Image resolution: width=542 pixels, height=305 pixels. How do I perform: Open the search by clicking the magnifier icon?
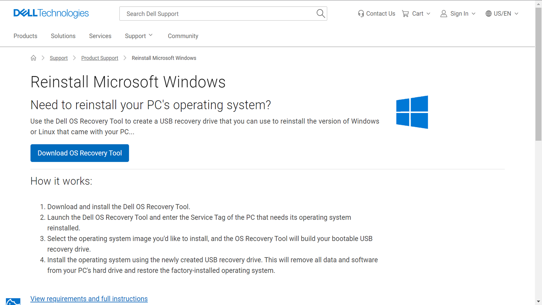[321, 13]
